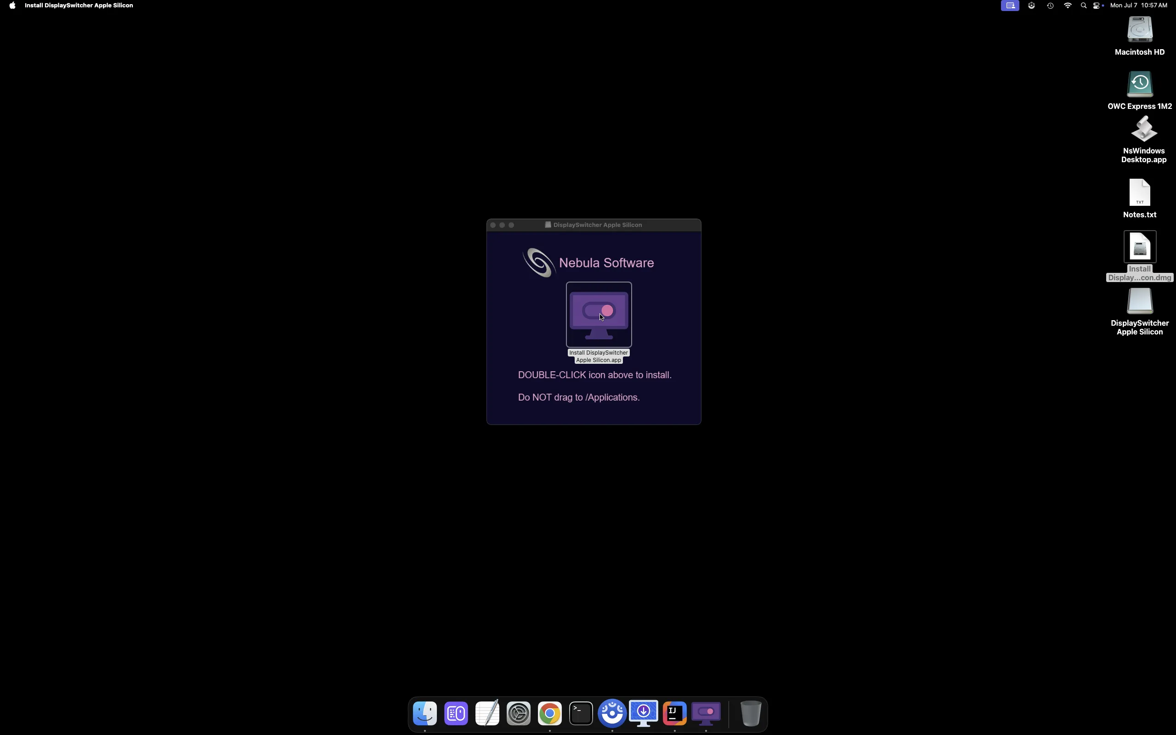Select the Install Display...con.dmg file
The width and height of the screenshot is (1176, 735).
click(x=1140, y=247)
